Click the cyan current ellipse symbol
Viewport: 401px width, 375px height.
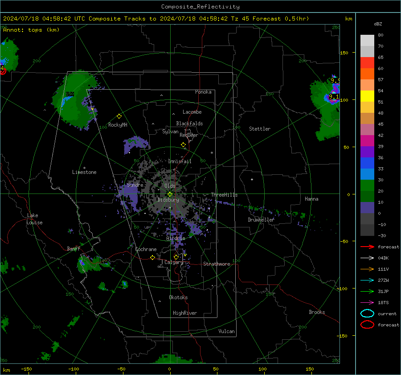pos(367,313)
